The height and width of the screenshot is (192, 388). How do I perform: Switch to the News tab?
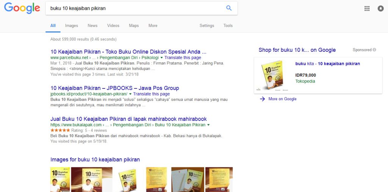[92, 26]
